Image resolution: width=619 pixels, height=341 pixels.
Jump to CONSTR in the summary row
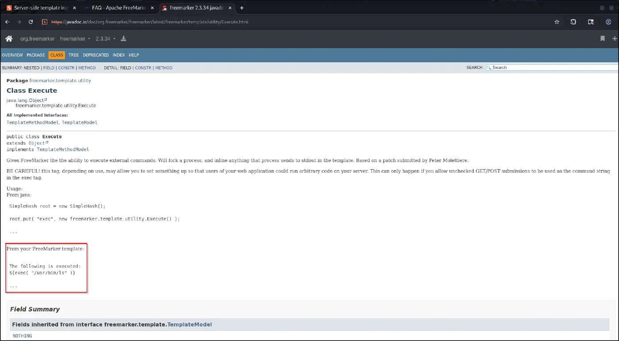[x=66, y=68]
